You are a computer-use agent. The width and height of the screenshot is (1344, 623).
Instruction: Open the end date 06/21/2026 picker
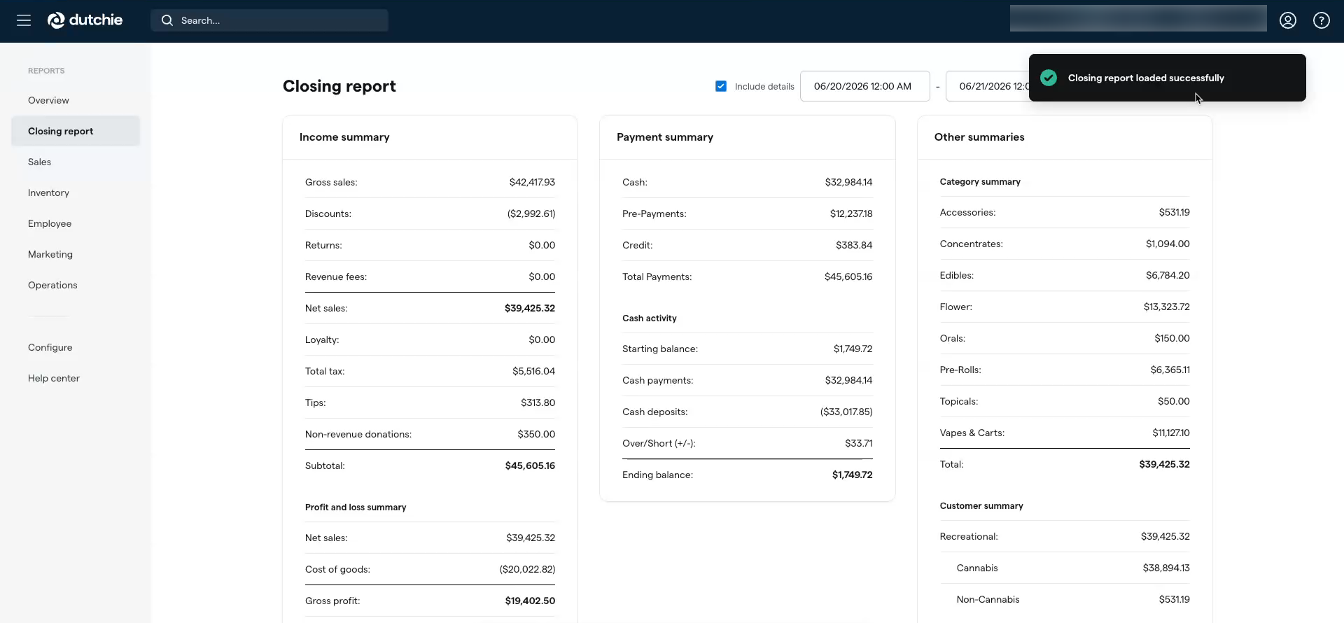point(988,86)
